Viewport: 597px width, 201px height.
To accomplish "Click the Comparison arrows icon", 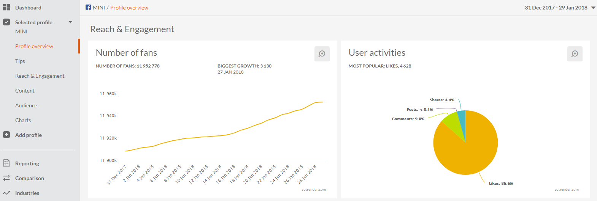I will (6, 178).
